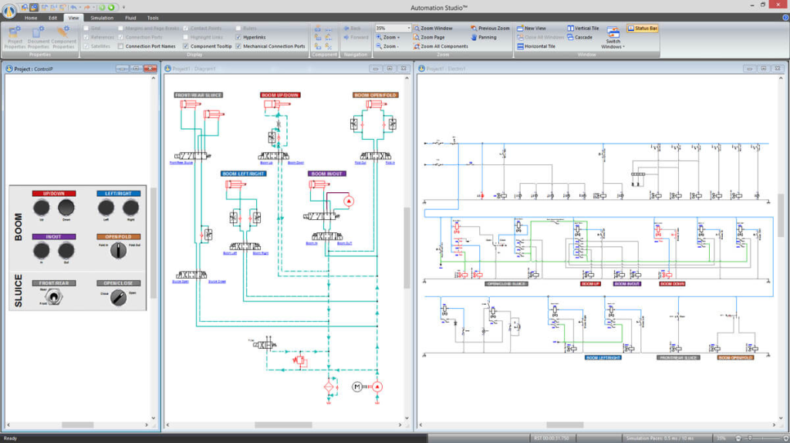
Task: Click the red relief valve symbol in Diagram1
Action: pyautogui.click(x=299, y=360)
